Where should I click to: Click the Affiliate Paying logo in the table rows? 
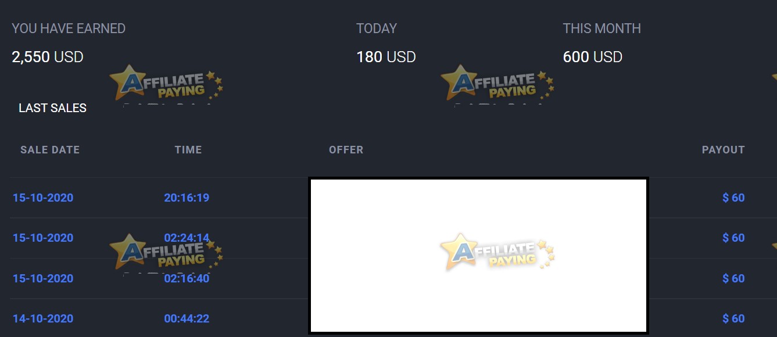click(x=166, y=253)
